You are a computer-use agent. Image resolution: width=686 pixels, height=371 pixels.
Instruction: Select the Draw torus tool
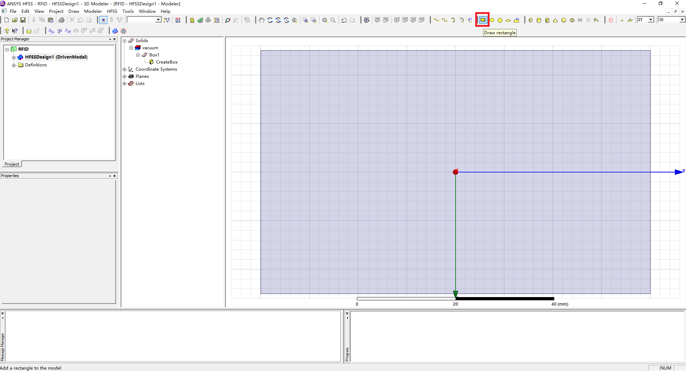(x=572, y=20)
